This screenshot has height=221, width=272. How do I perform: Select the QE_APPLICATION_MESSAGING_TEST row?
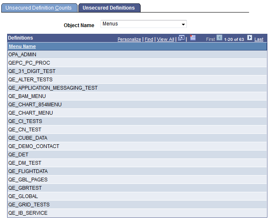click(x=137, y=88)
